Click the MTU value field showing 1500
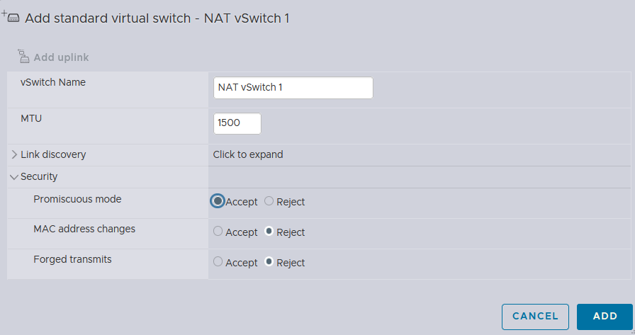The width and height of the screenshot is (635, 335). tap(237, 123)
